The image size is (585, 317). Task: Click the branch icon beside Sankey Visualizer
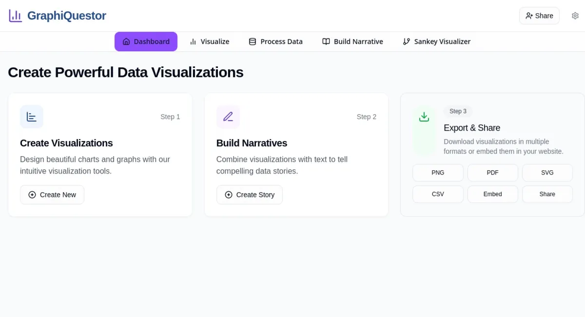click(x=407, y=42)
